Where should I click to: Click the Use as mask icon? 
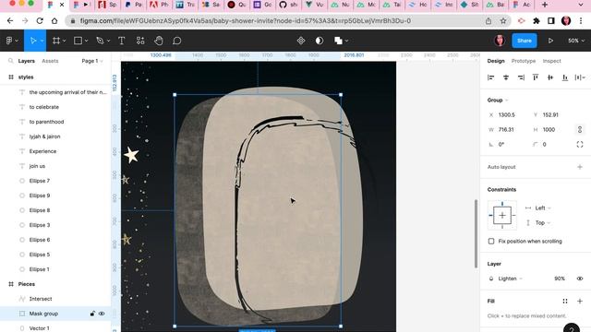[x=320, y=41]
